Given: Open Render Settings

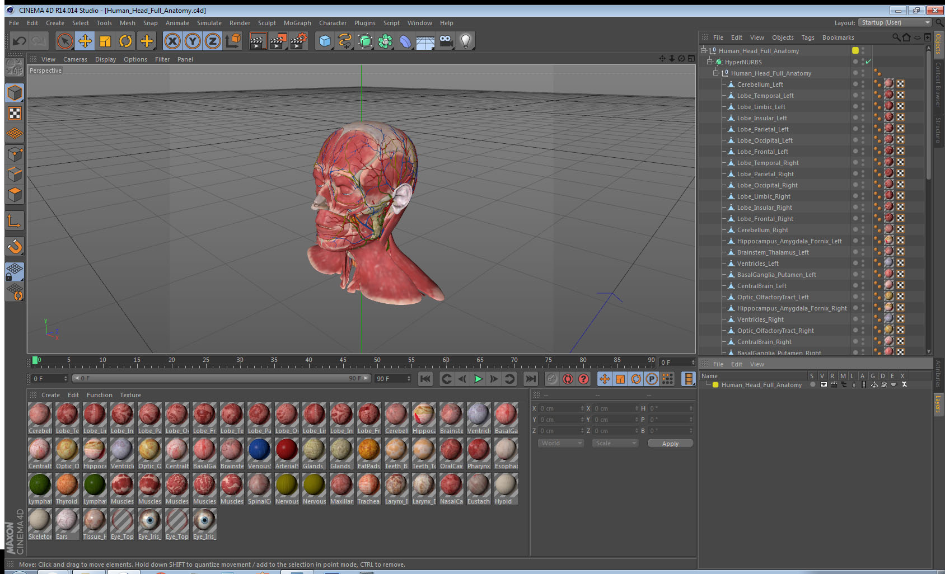Looking at the screenshot, I should click(299, 41).
